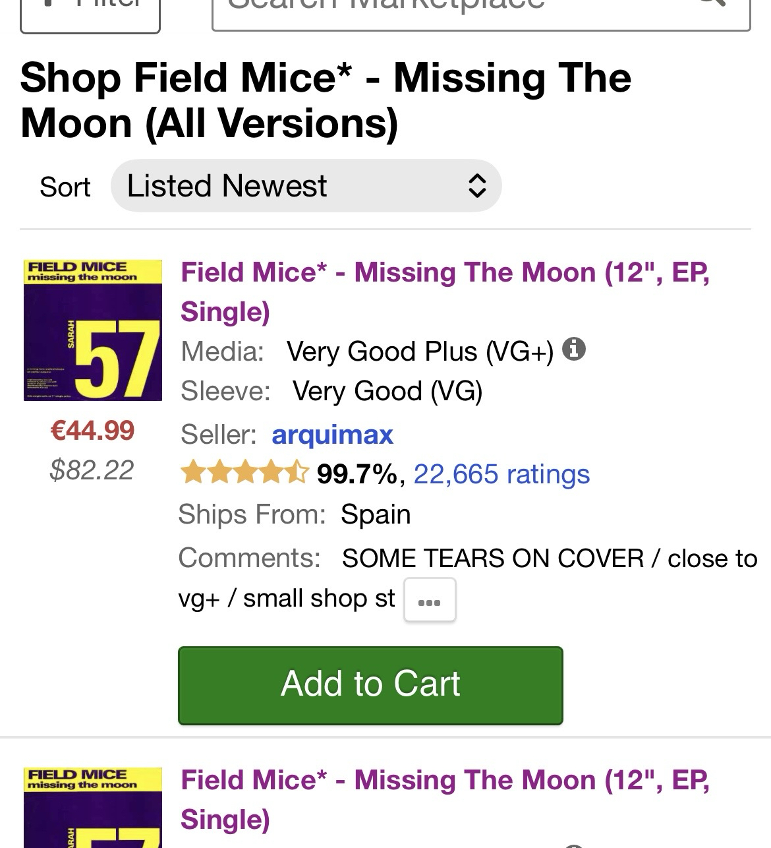Click the info icon beside Very Good Plus
This screenshot has width=771, height=848.
click(574, 349)
